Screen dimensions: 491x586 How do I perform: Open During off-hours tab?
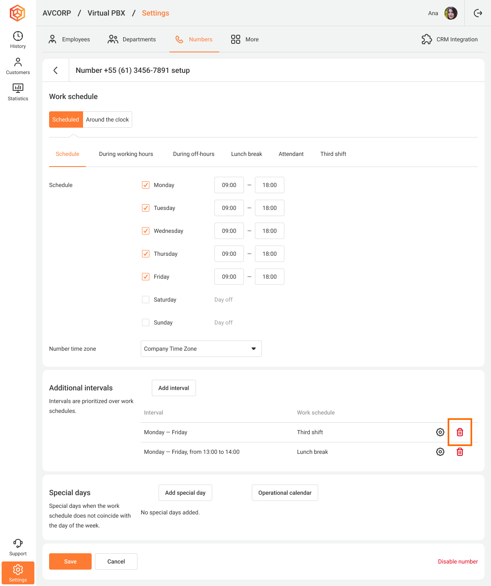pyautogui.click(x=194, y=154)
